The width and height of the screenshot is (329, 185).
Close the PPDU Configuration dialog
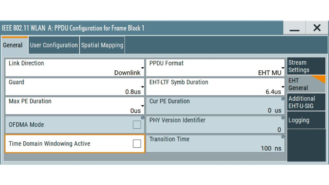pos(317,28)
